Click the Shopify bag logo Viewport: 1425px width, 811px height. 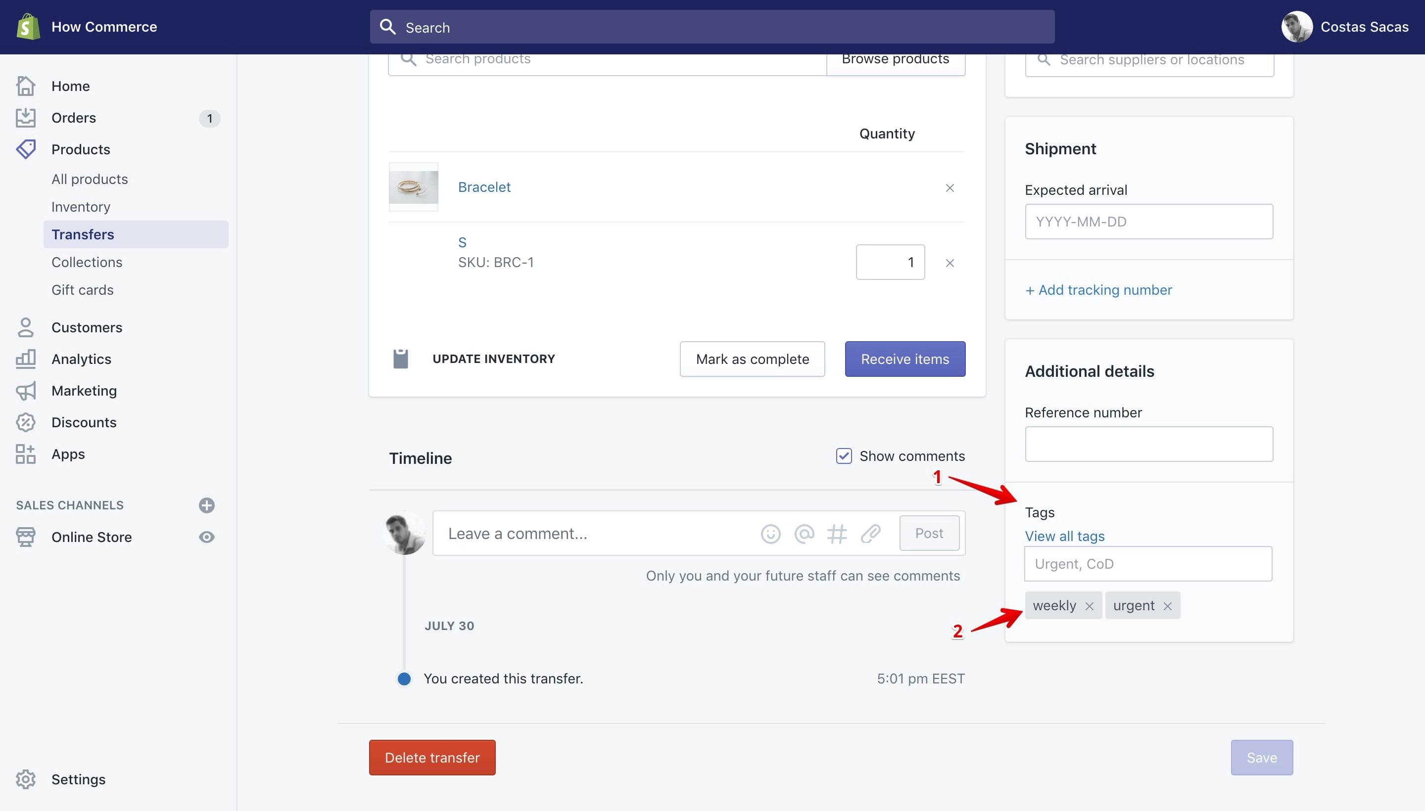click(x=28, y=27)
